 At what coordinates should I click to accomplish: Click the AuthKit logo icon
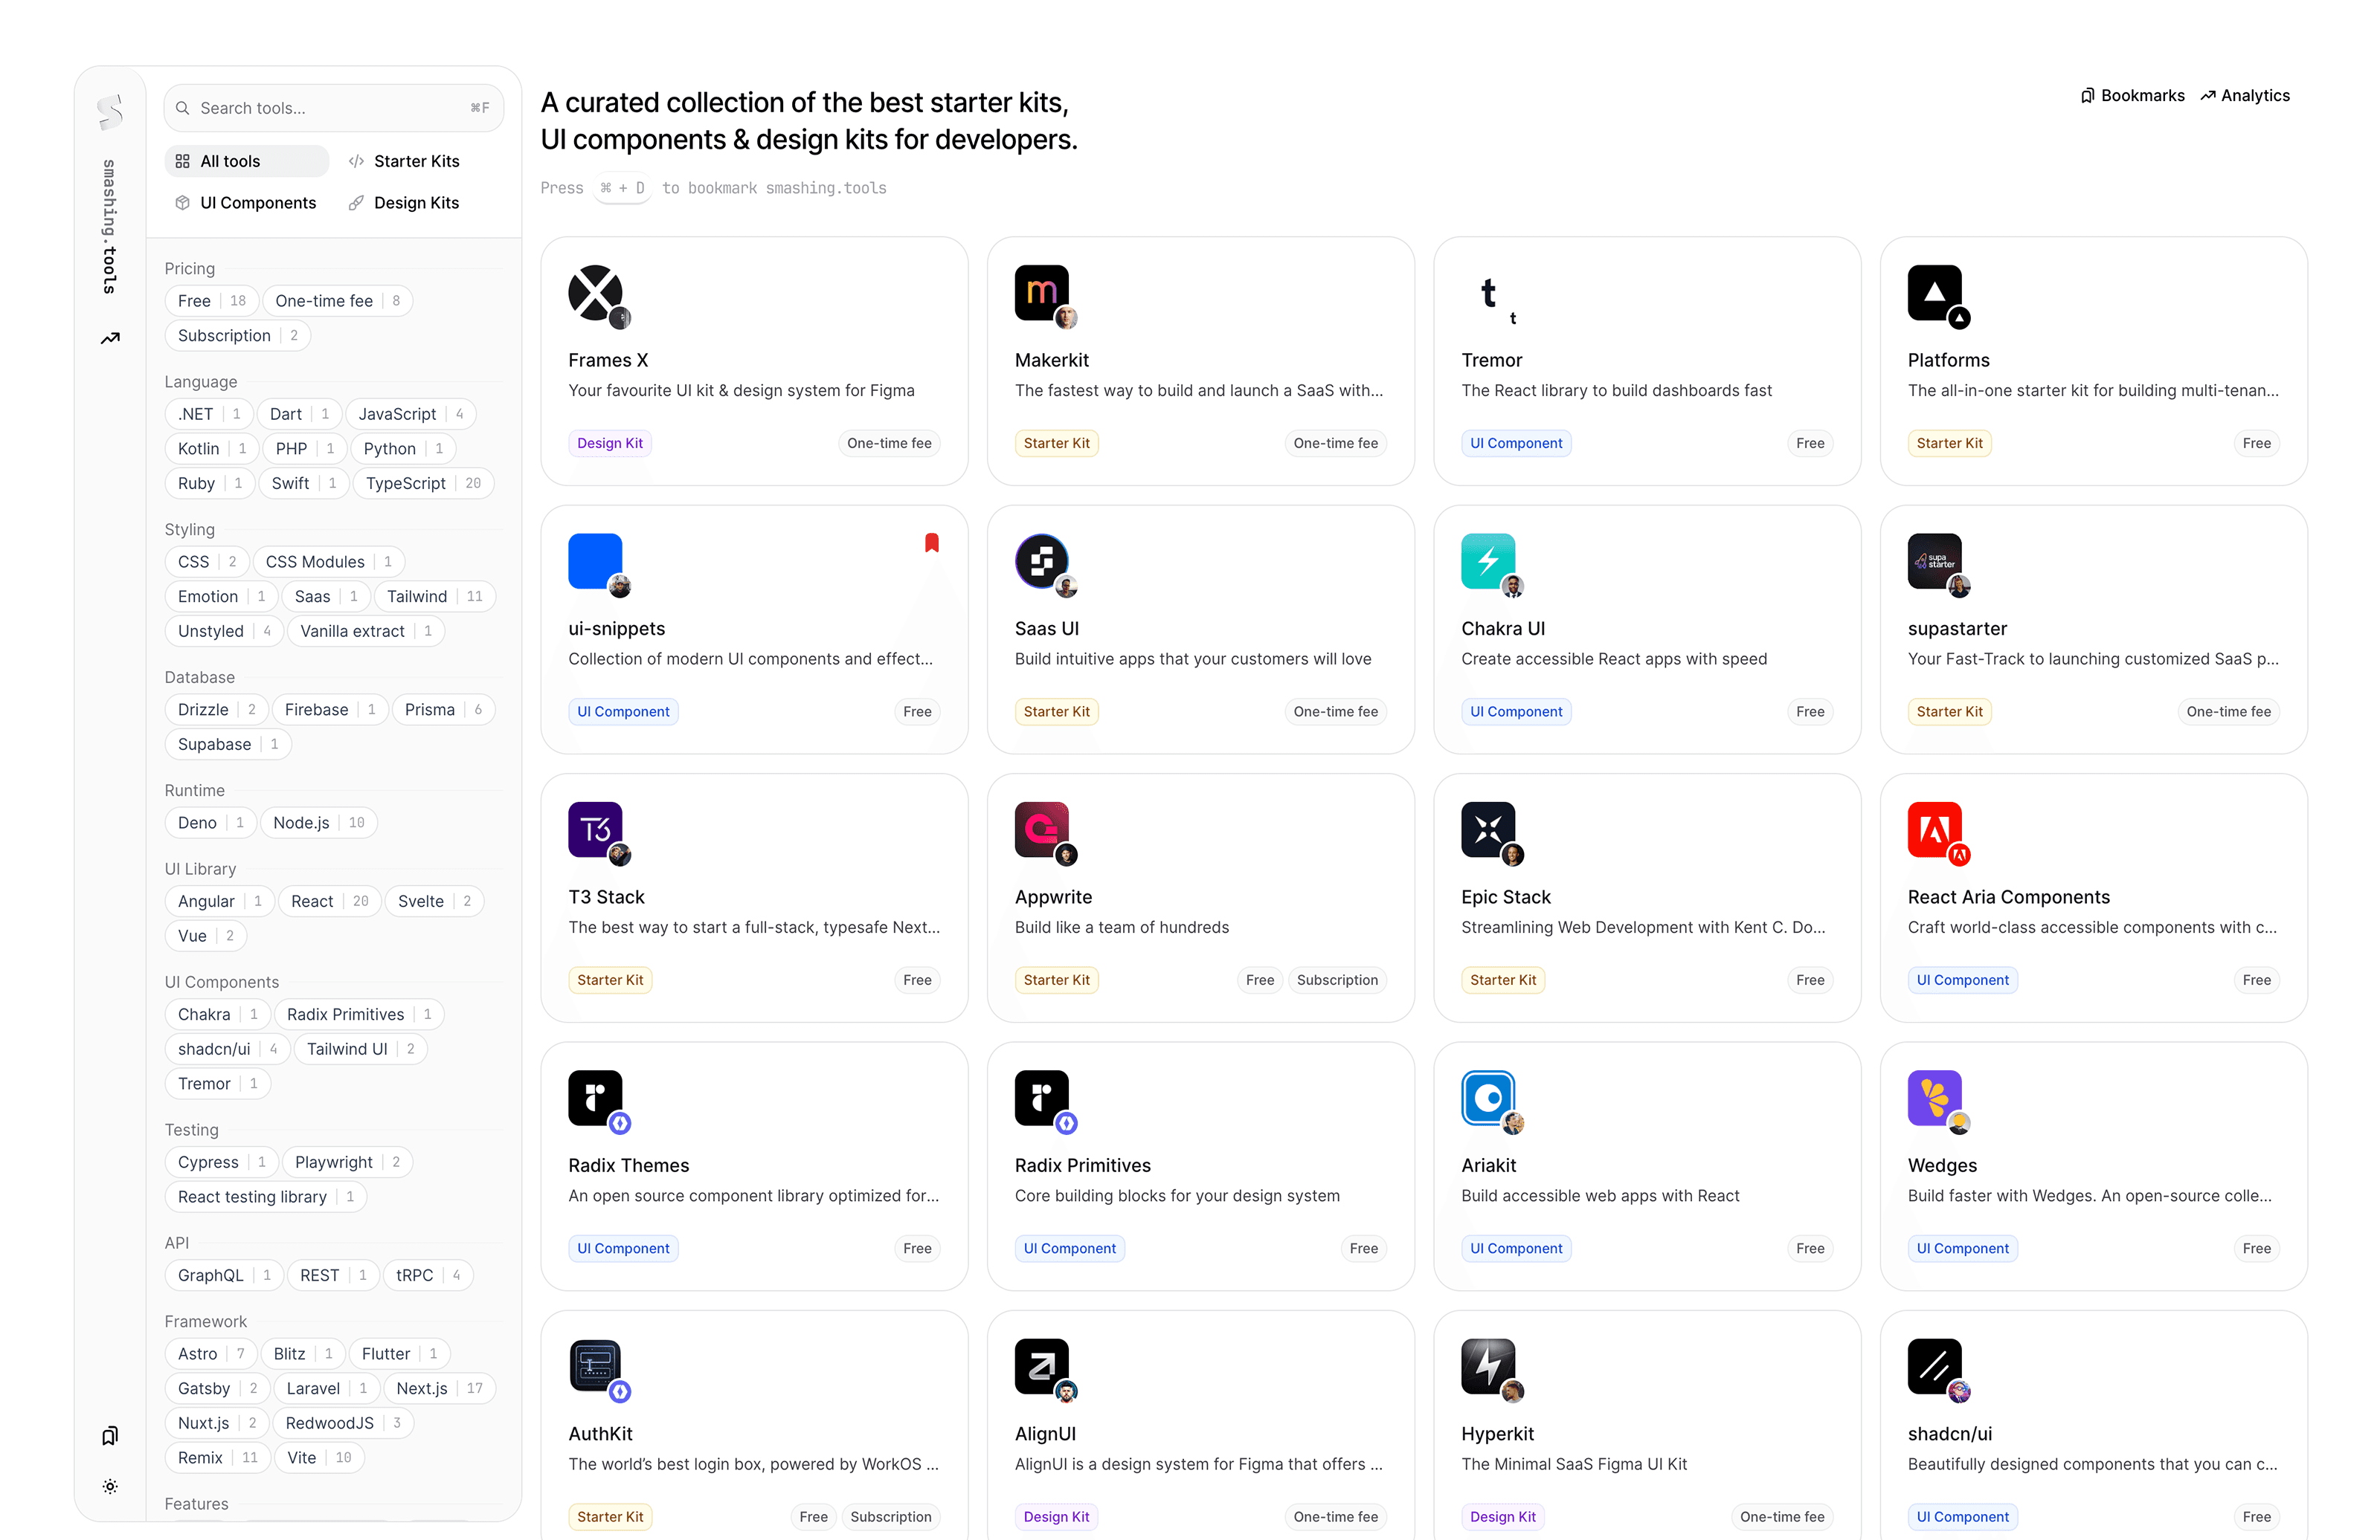pyautogui.click(x=595, y=1366)
